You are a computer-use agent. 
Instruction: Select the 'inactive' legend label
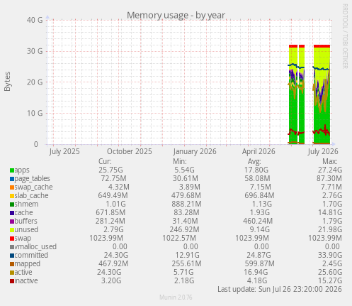(x=26, y=281)
